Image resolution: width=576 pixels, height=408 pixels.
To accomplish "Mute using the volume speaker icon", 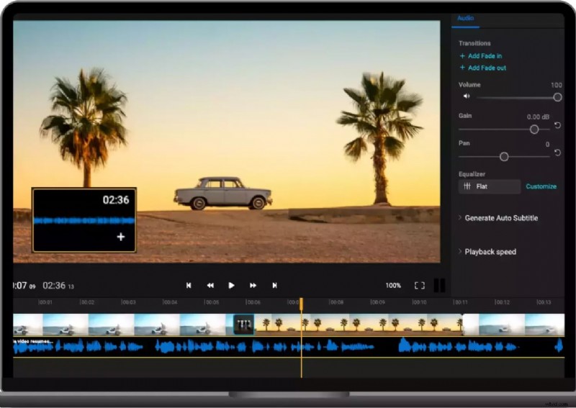I will tap(467, 96).
